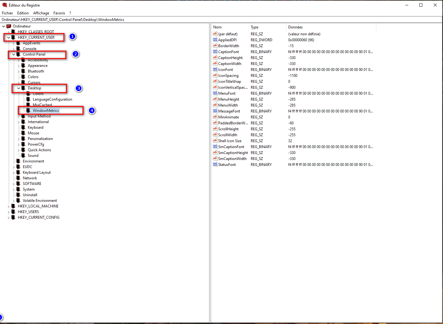Click the Registry Editor title bar icon
Viewport: 443px width, 324px height.
[x=4, y=5]
